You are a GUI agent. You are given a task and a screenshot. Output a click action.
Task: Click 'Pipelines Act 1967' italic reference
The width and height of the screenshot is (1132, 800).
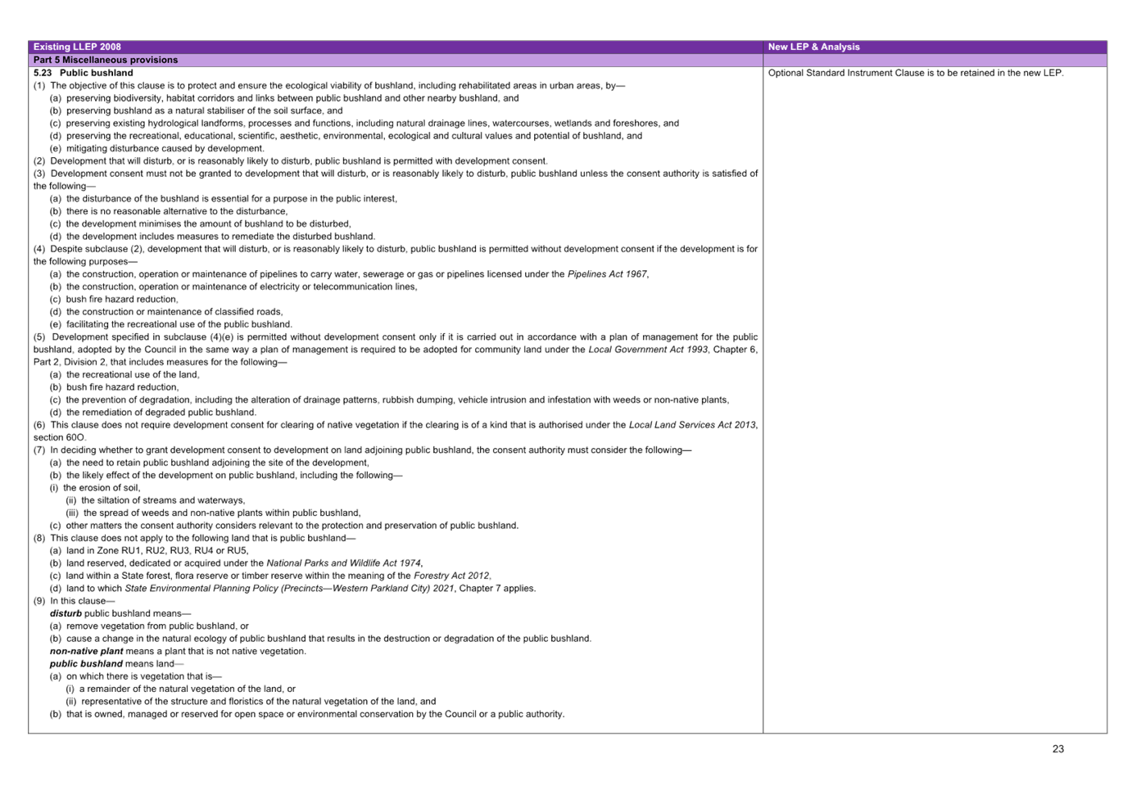(x=607, y=274)
